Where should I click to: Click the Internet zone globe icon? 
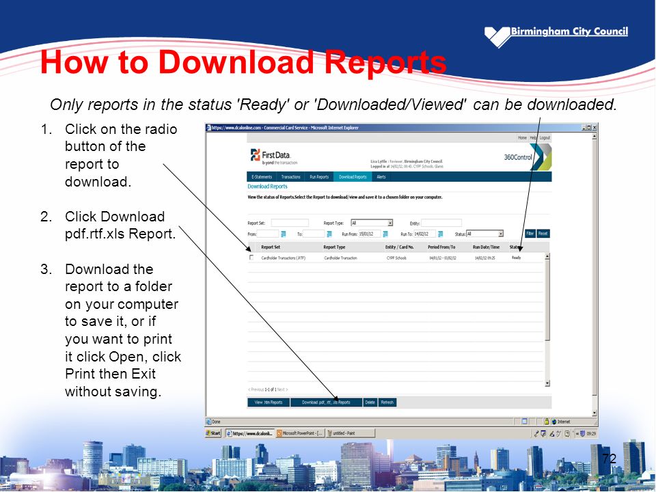pos(554,422)
